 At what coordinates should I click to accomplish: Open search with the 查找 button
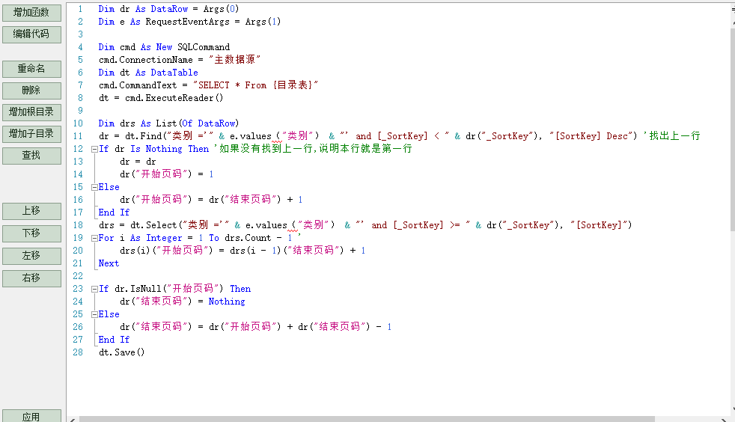(x=31, y=156)
